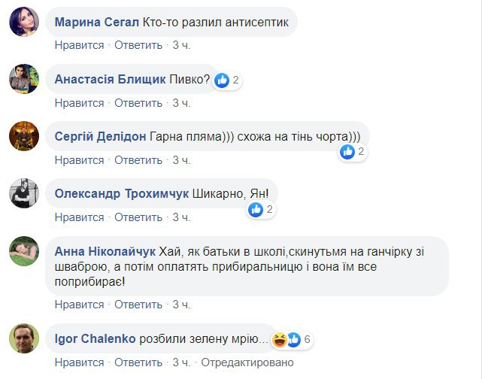482x379 pixels.
Task: Click laughing emoji reaction on Igor Chalenko's comment
Action: (280, 339)
